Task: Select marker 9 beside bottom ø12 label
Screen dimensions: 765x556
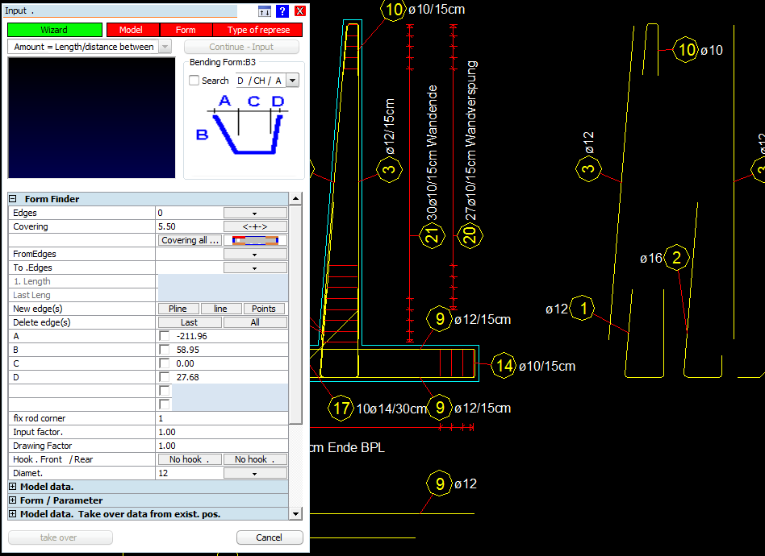Action: [x=440, y=483]
